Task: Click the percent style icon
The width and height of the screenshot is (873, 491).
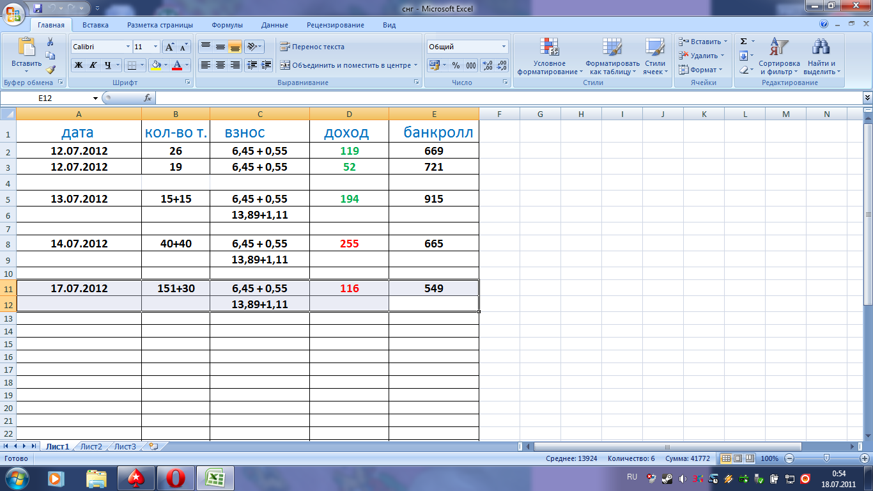Action: pos(456,65)
